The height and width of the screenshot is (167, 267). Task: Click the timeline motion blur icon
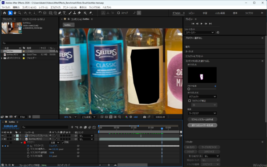[x=89, y=127]
